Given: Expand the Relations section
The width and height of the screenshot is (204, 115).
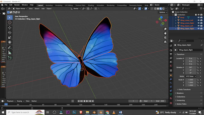Looking at the screenshot, I should [180, 93].
